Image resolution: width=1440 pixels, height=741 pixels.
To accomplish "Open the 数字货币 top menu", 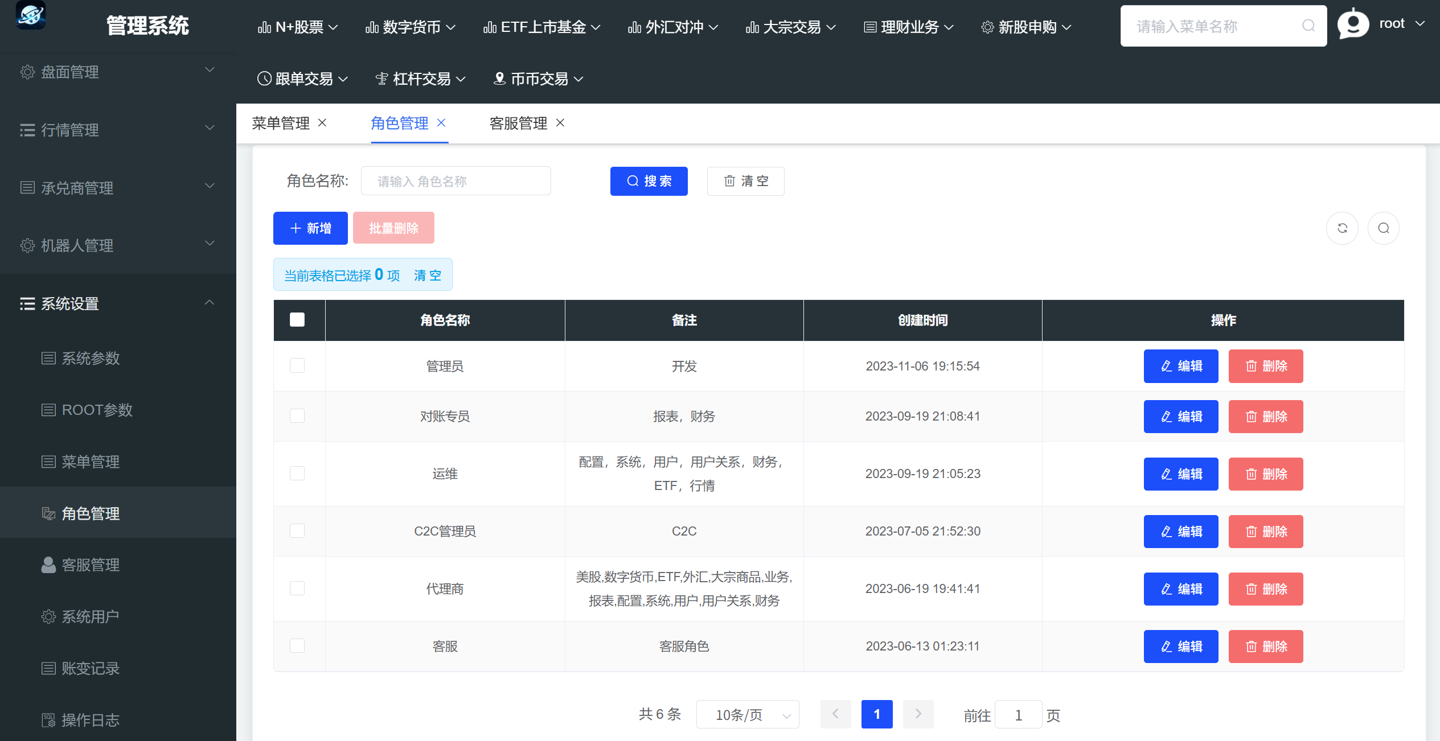I will (410, 27).
